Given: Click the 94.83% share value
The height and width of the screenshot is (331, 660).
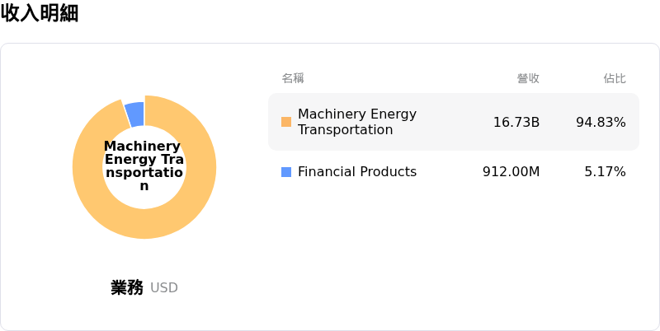Looking at the screenshot, I should click(601, 123).
